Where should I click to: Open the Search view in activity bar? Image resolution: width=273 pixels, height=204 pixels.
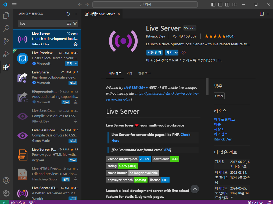pos(6,28)
